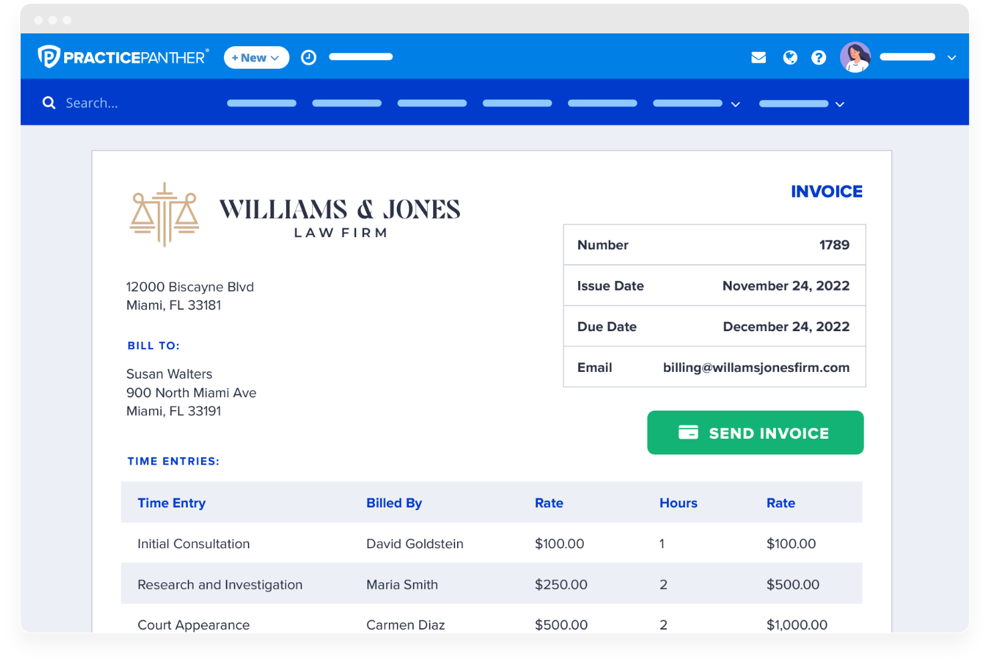Open the +New dropdown
The width and height of the screenshot is (989, 659).
[x=256, y=57]
